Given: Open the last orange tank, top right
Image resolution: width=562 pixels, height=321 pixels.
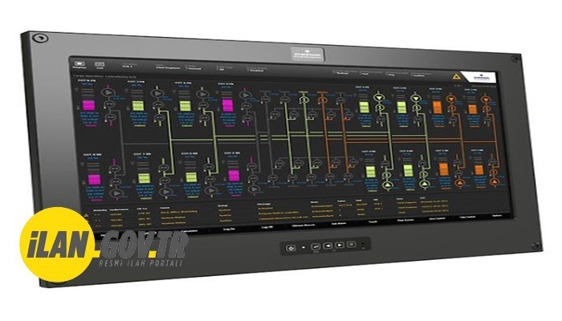Looking at the screenshot, I should click(x=473, y=108).
